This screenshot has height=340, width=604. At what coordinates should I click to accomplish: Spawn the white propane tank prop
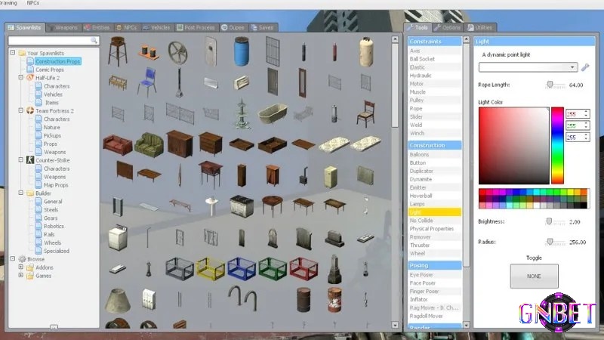point(365,51)
